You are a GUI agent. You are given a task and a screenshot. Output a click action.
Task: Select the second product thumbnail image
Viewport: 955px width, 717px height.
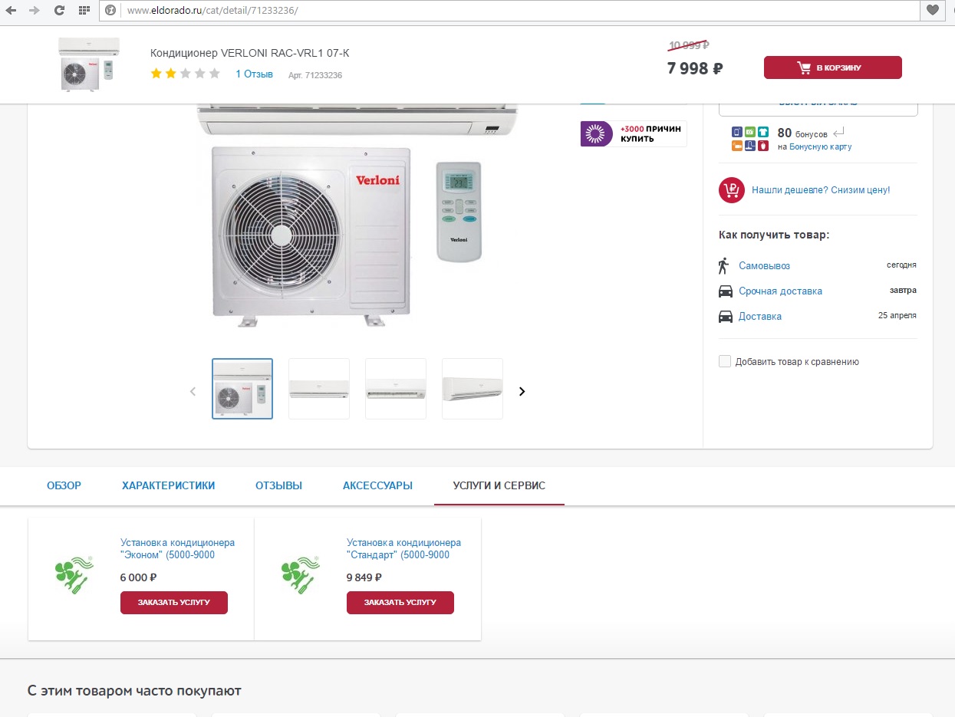click(319, 389)
